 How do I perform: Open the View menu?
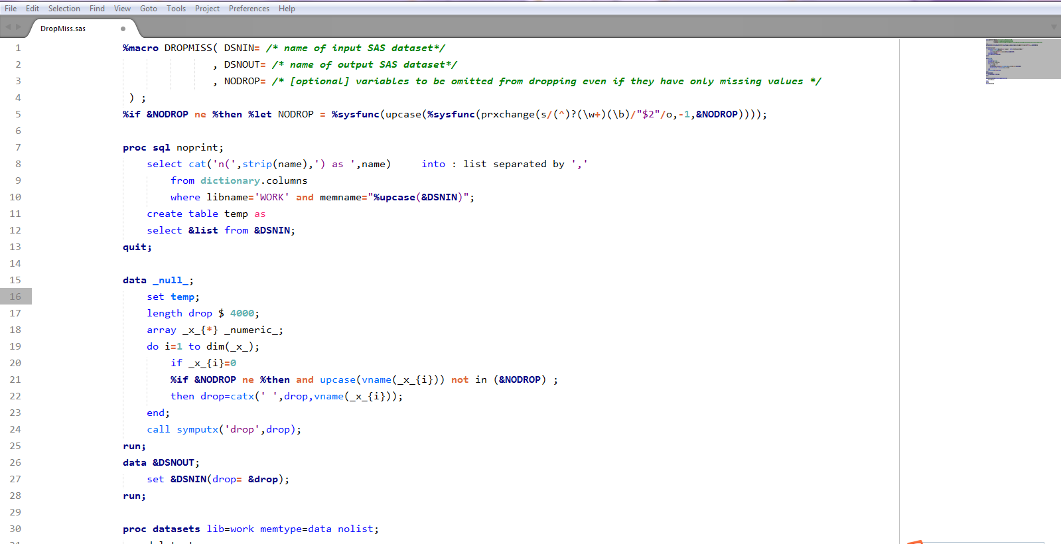coord(122,9)
